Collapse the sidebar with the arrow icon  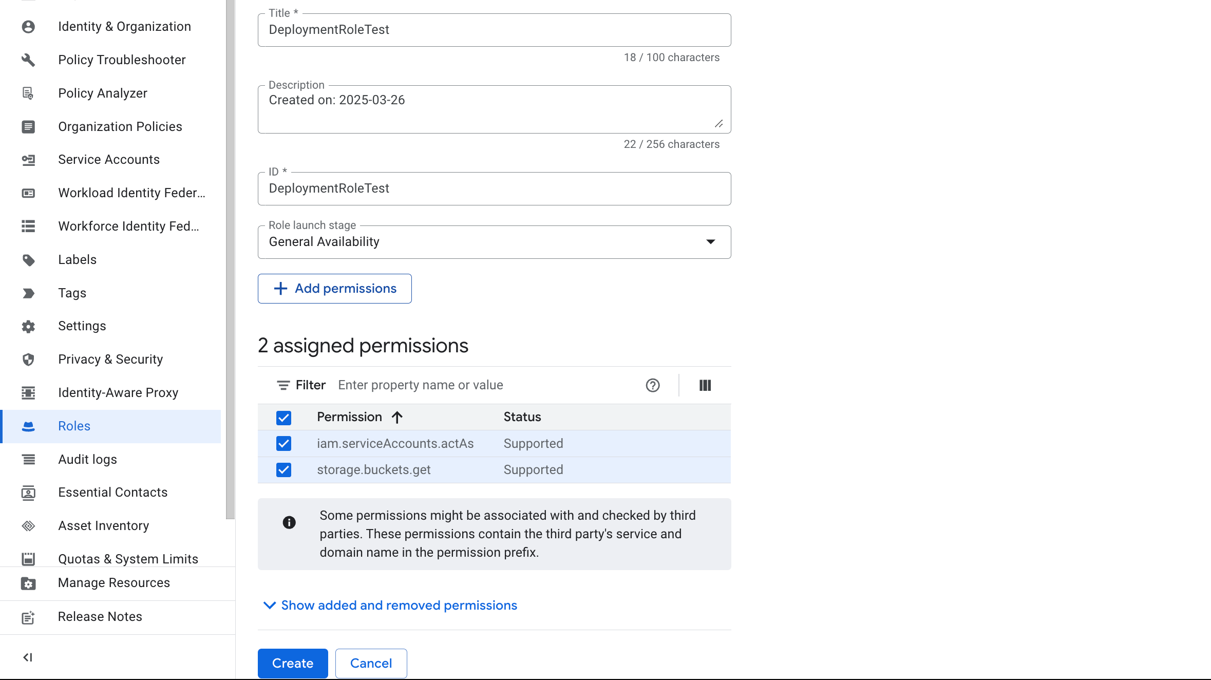pyautogui.click(x=28, y=657)
